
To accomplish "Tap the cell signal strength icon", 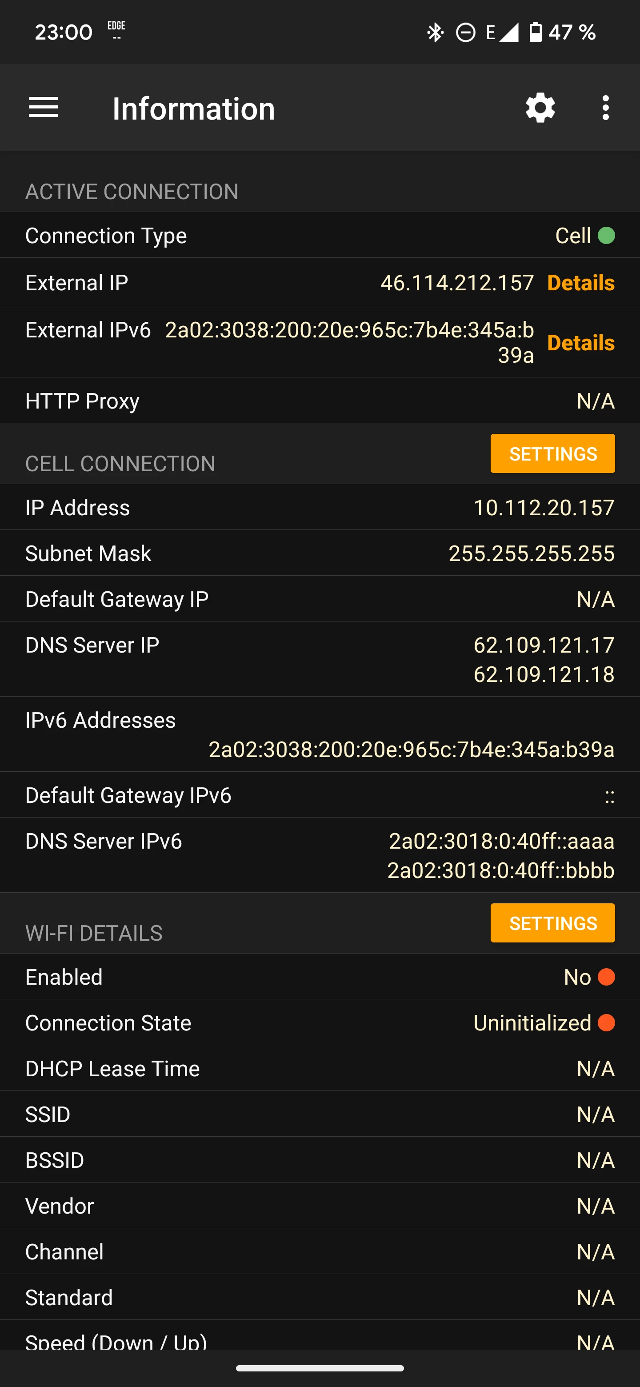I will (508, 32).
